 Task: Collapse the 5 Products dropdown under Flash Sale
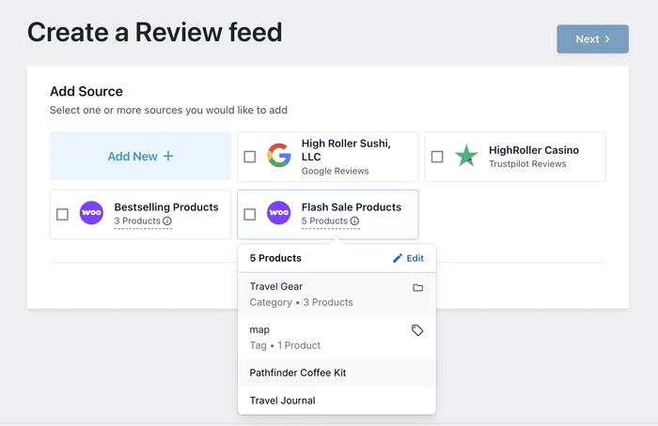pyautogui.click(x=324, y=221)
